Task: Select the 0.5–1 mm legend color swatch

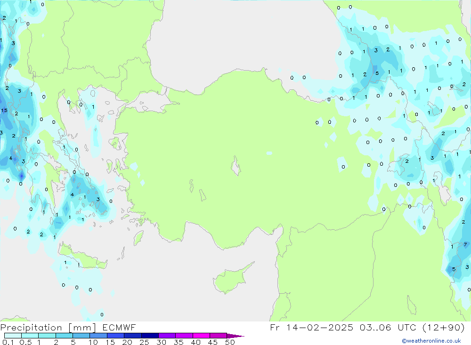Action: [x=30, y=336]
